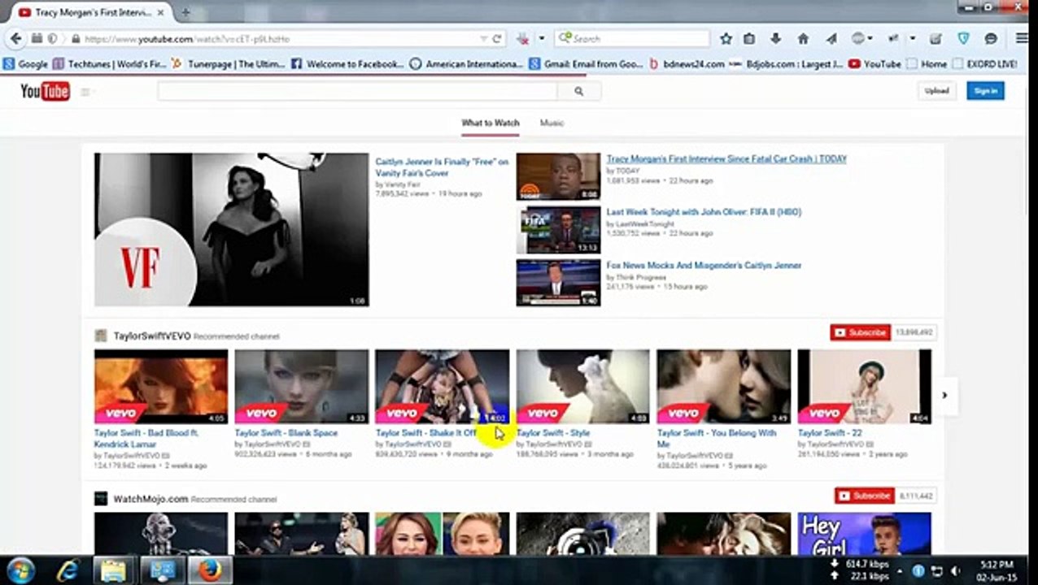Image resolution: width=1038 pixels, height=585 pixels.
Task: Open the Windows Start menu
Action: [x=22, y=570]
